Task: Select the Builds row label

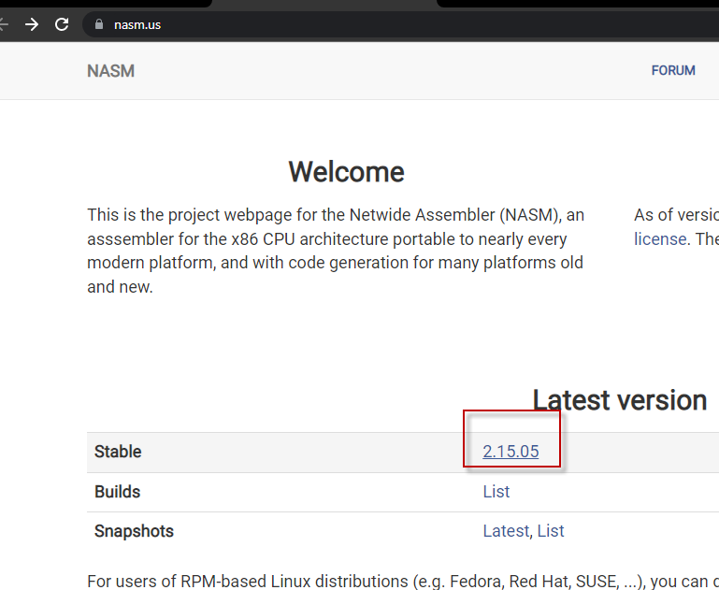Action: point(117,491)
